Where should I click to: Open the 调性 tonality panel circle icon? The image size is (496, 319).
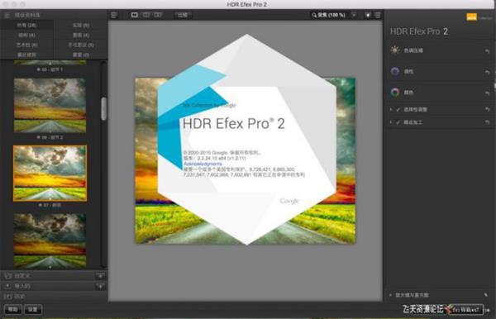coord(395,71)
